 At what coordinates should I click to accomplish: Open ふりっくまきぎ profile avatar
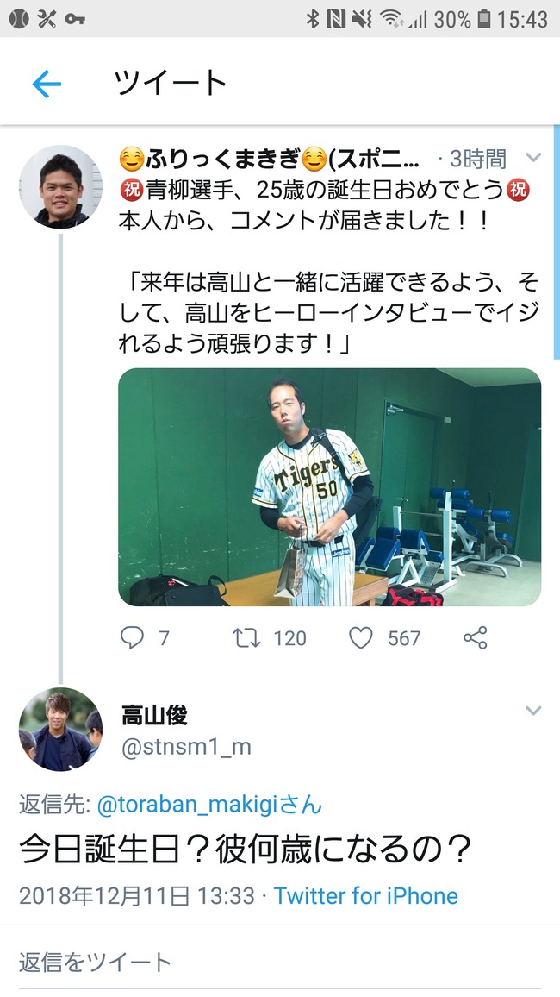pos(60,187)
